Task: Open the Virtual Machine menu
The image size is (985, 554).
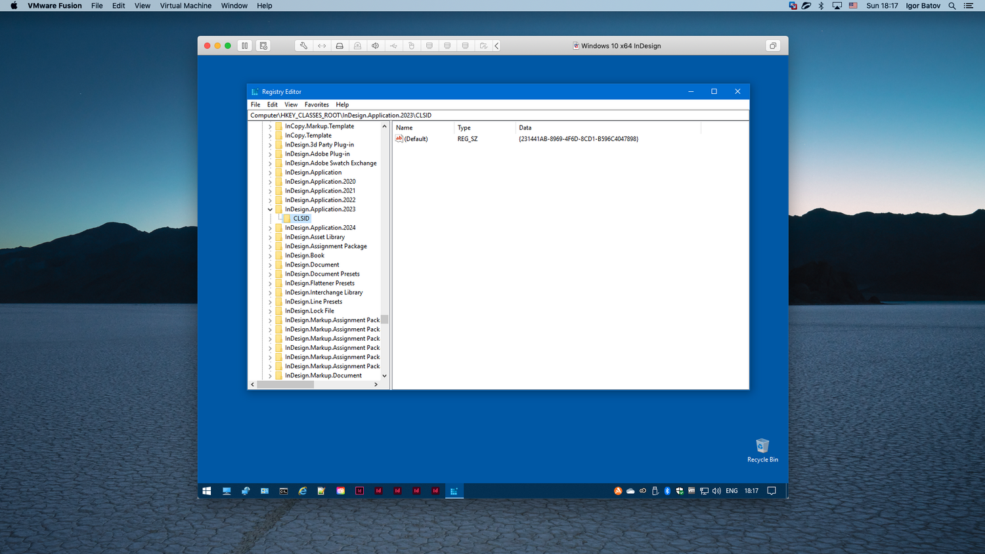Action: (x=185, y=6)
